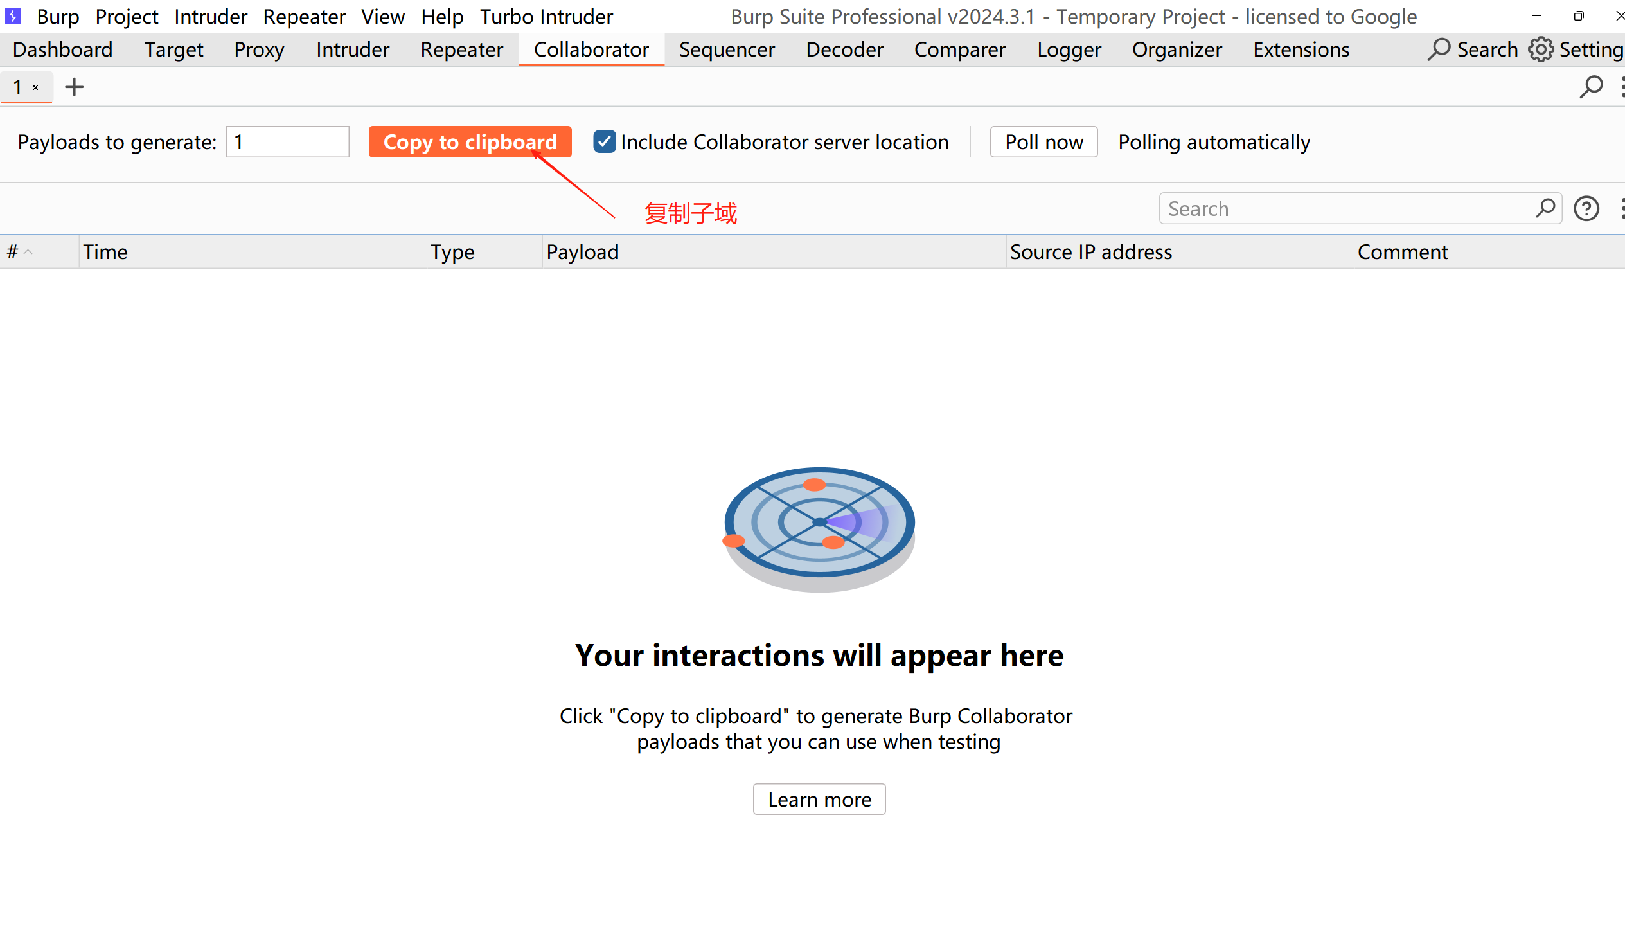Screen dimensions: 1625x939
Task: Click the tab bar search magnifier icon
Action: pos(1590,87)
